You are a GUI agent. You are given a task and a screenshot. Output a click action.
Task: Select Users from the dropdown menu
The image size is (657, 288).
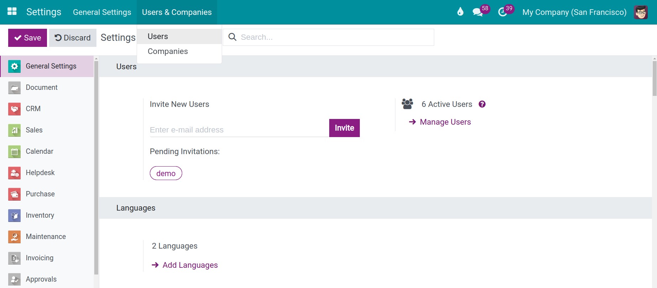(179, 37)
